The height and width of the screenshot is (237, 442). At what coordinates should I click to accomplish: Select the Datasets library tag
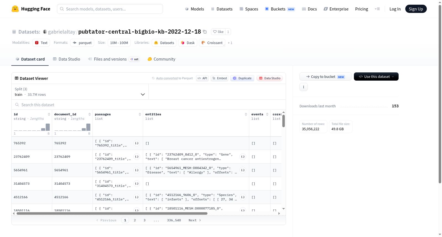[x=164, y=43]
